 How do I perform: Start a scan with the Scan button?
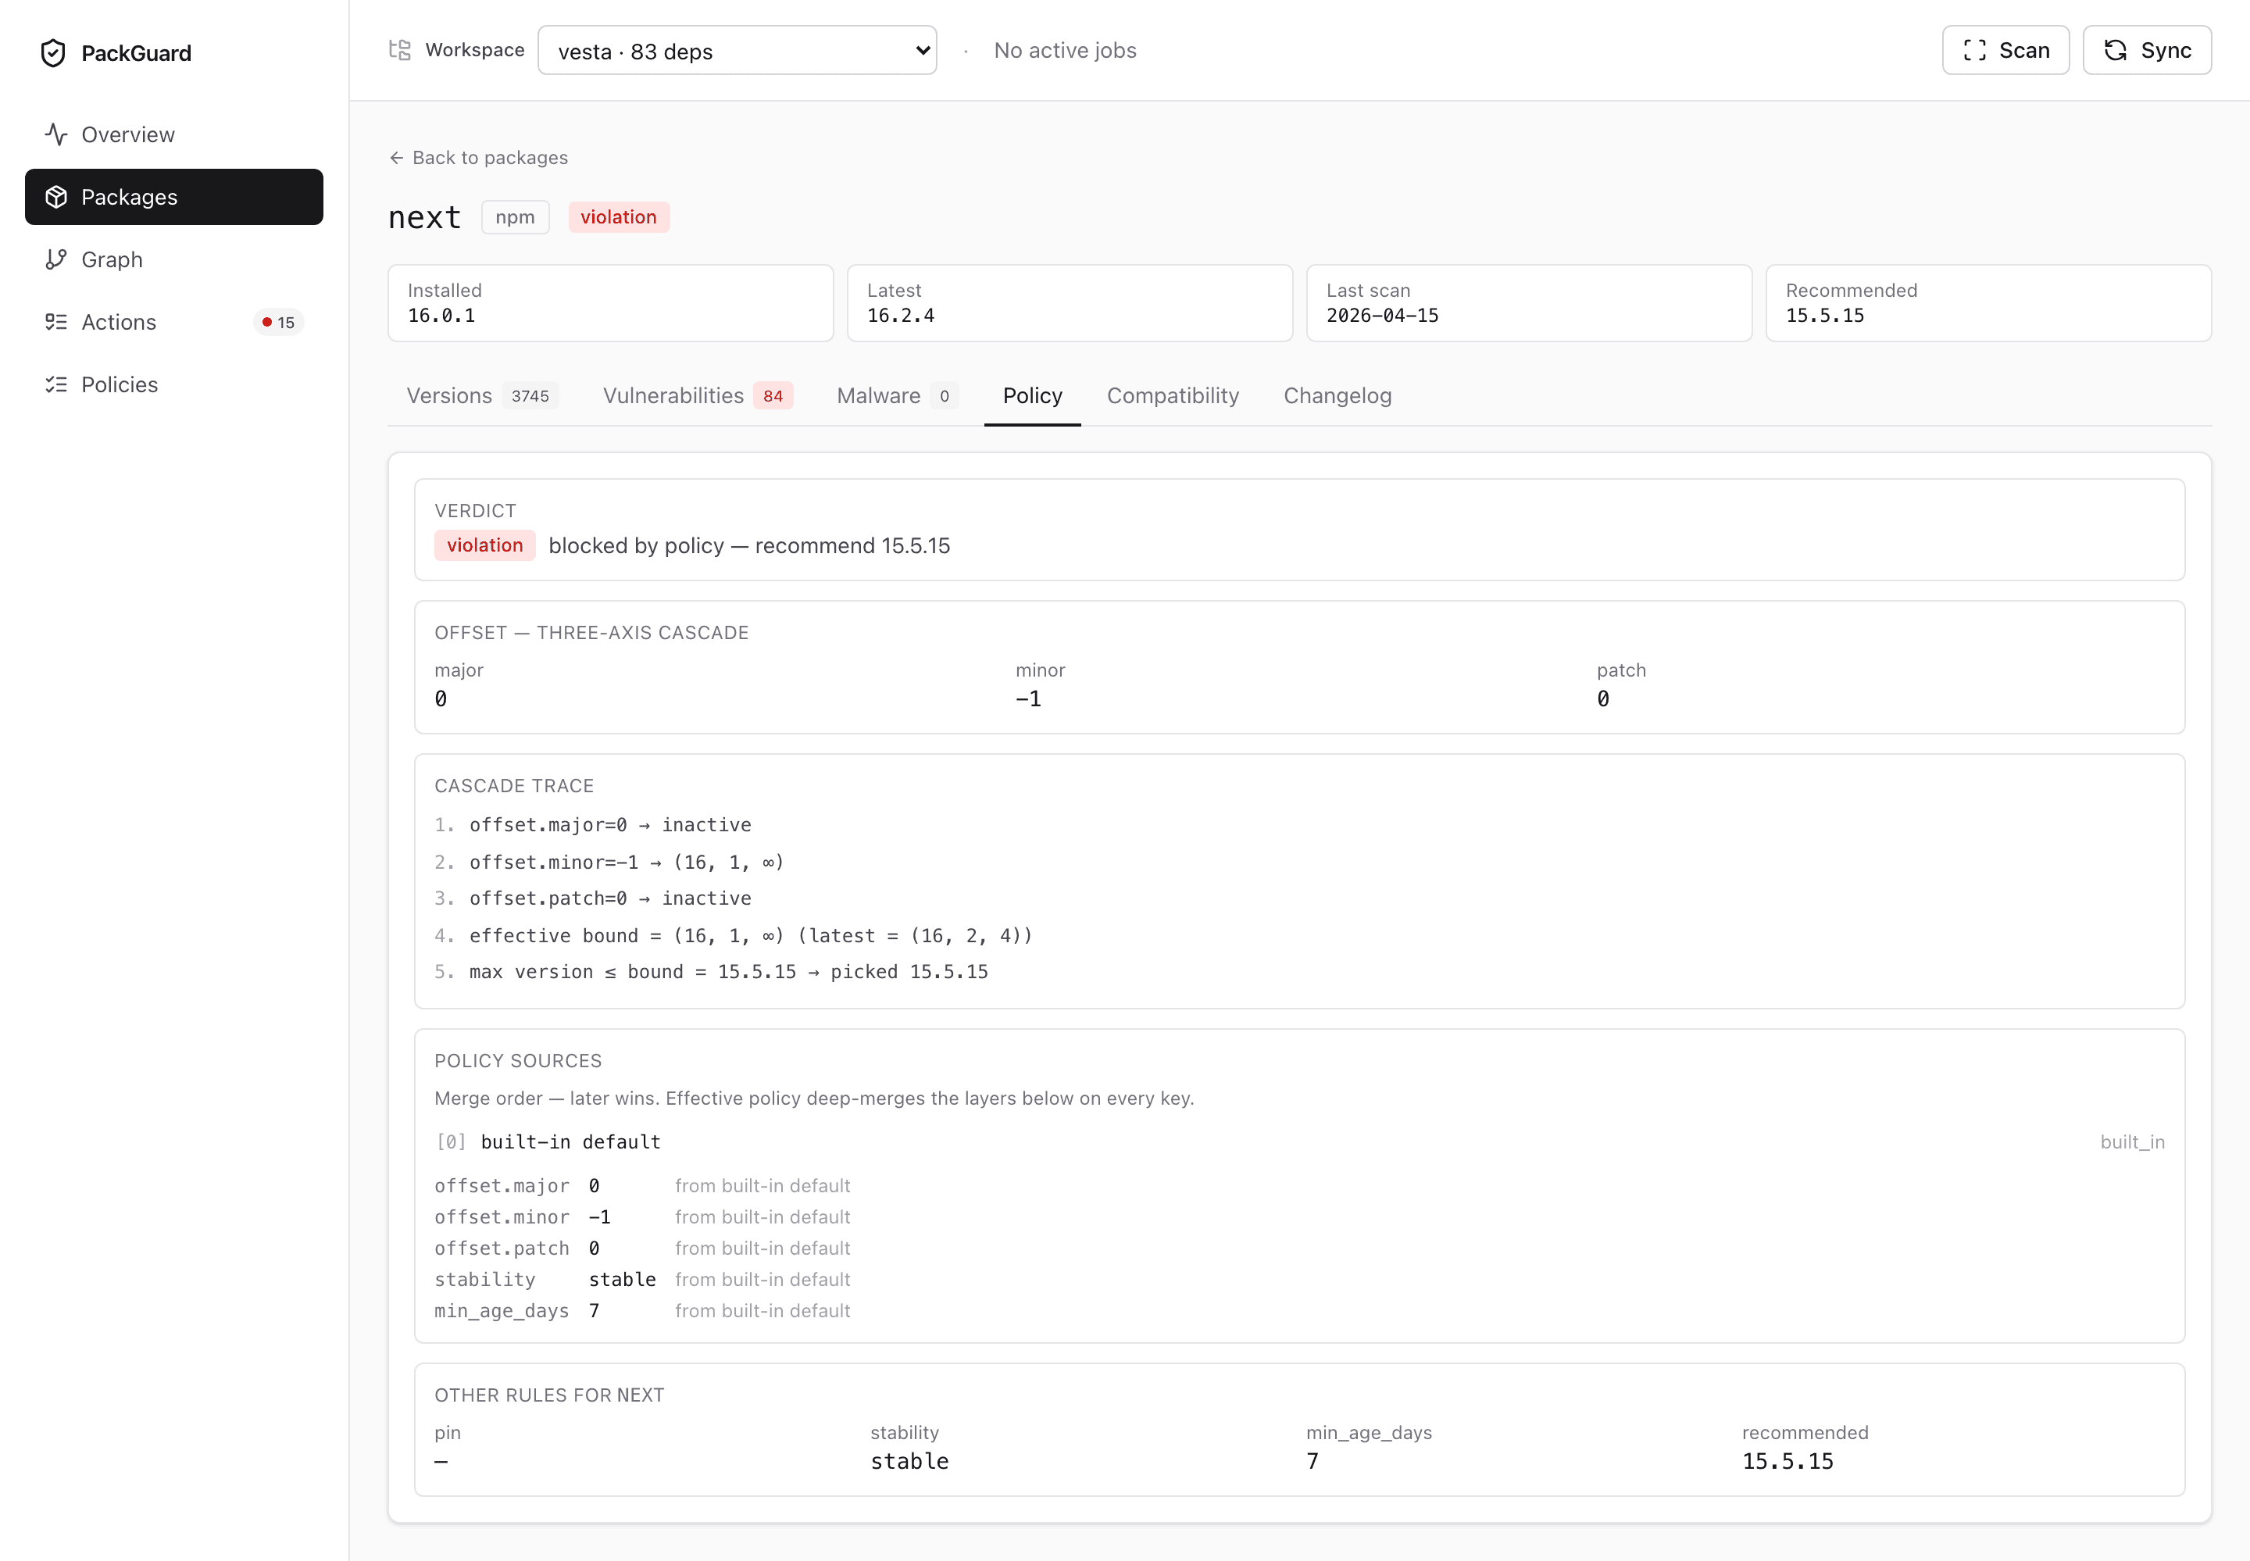point(2005,50)
